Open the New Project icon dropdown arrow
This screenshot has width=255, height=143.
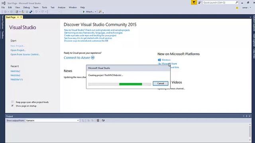20,12
